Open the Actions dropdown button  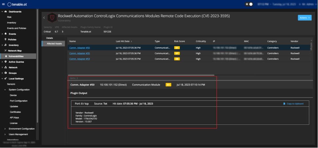305,18
